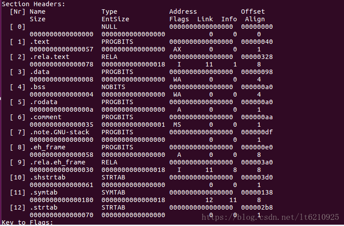Viewport: 344px width, 226px height.
Task: Click the 'Offset' column header
Action: pyautogui.click(x=253, y=12)
